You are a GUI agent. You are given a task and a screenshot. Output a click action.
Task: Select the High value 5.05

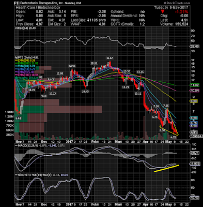pos(39,16)
